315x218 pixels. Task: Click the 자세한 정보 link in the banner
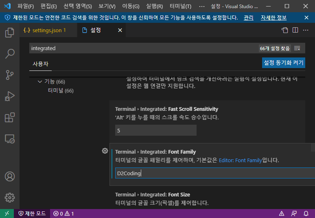[x=273, y=18]
